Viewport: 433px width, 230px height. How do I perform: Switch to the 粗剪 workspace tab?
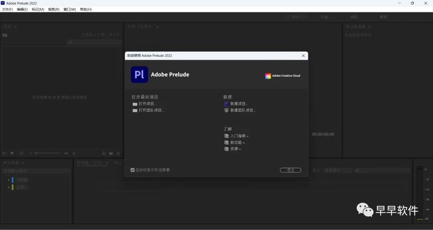coord(383,17)
